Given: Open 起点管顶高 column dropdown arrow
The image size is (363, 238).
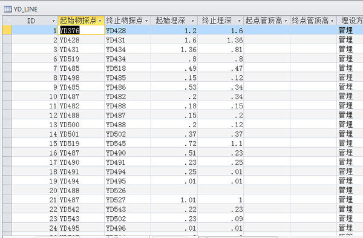Looking at the screenshot, I should [286, 21].
